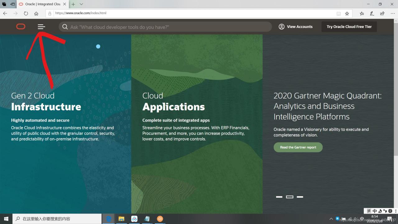Click 'Highly automated and secure' text
398x224 pixels.
pos(40,120)
